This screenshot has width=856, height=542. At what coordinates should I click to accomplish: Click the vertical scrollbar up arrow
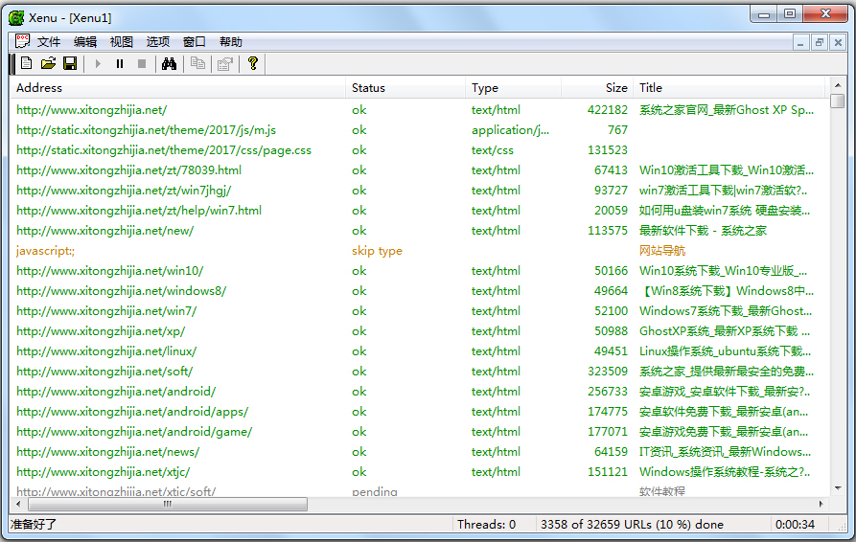pos(838,85)
